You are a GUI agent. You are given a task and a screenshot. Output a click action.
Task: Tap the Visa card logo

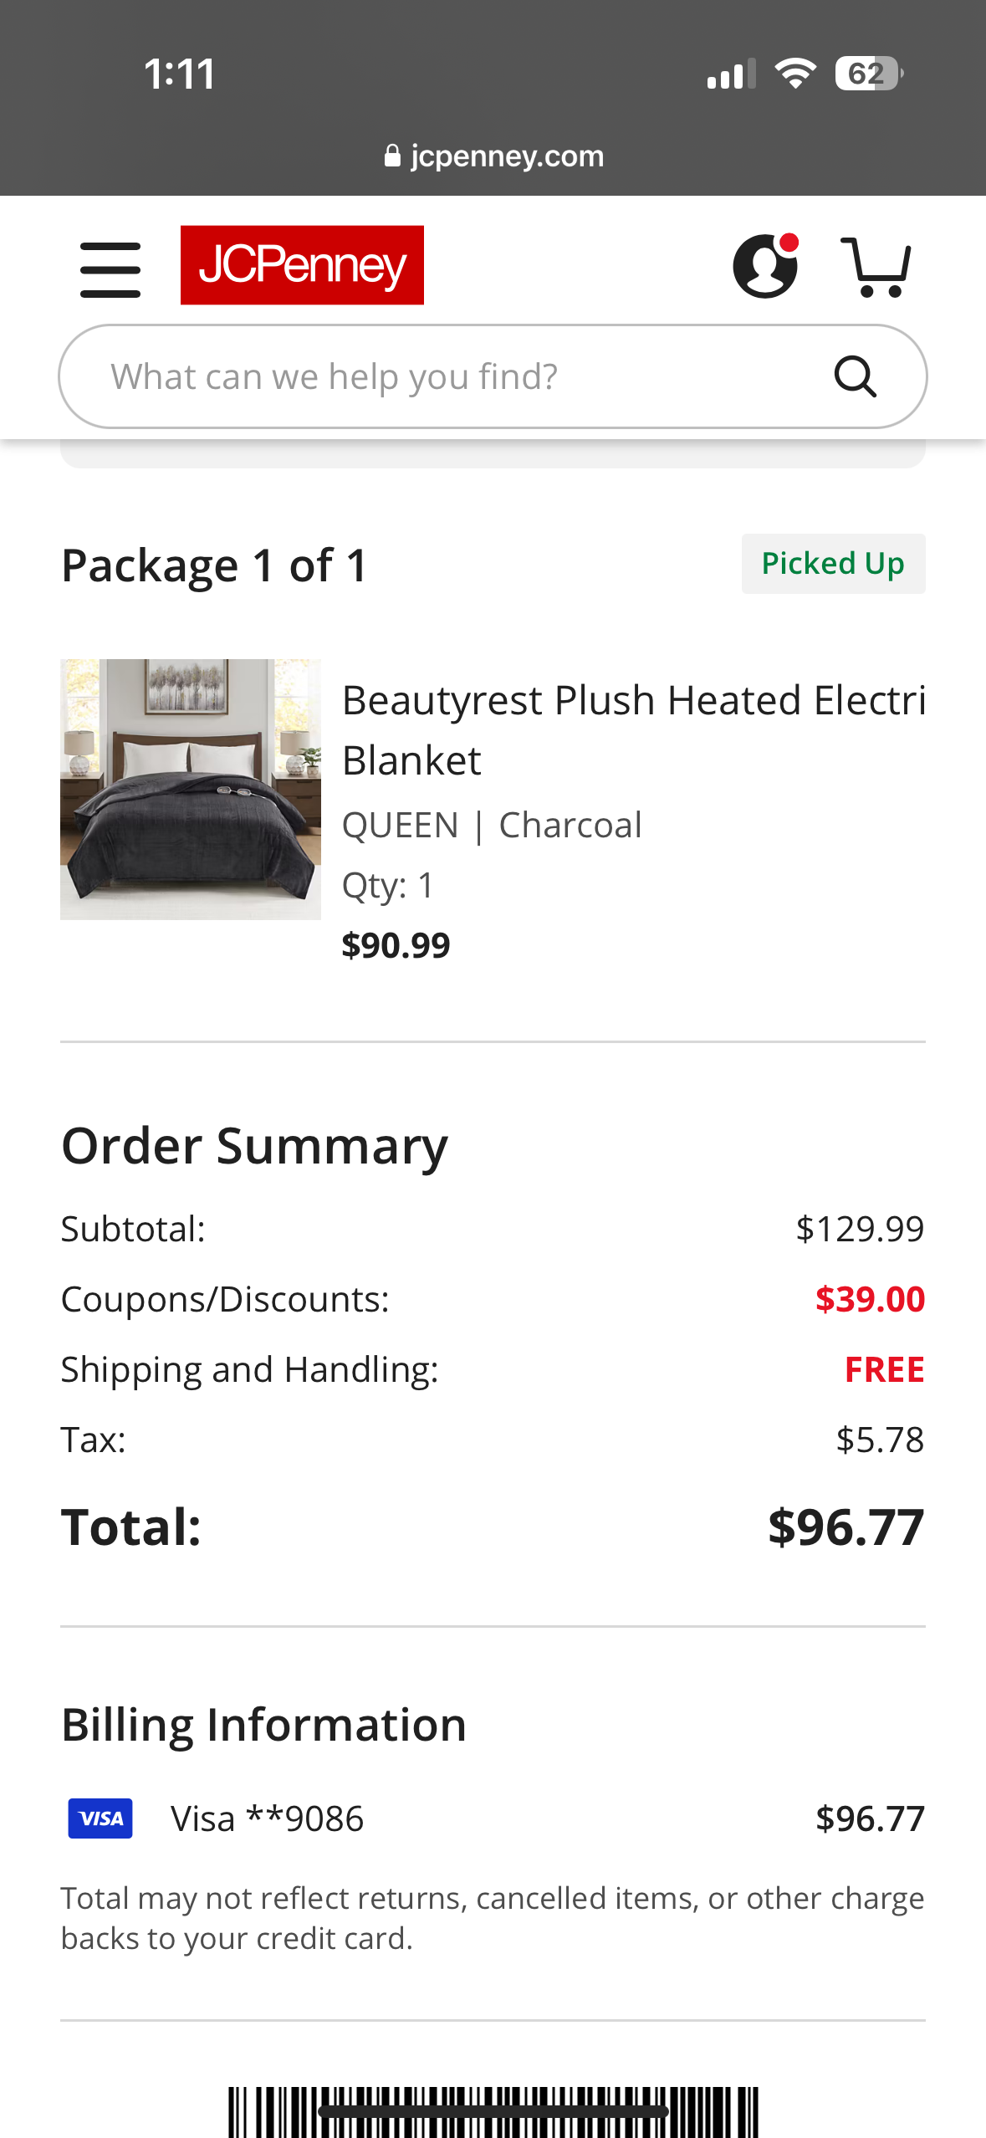coord(100,1818)
